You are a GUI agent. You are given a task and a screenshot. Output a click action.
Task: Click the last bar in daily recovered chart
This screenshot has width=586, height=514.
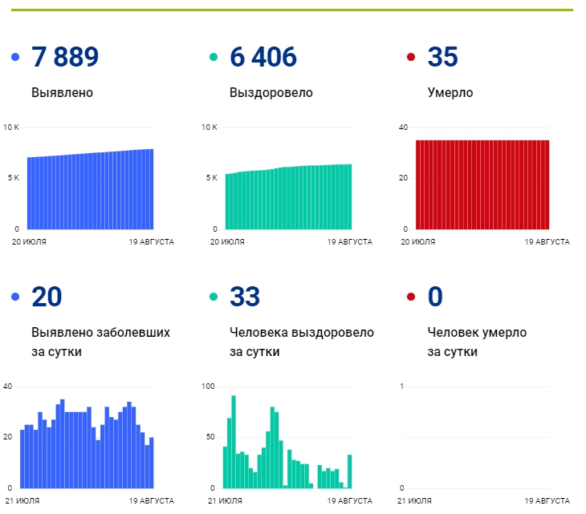[350, 472]
